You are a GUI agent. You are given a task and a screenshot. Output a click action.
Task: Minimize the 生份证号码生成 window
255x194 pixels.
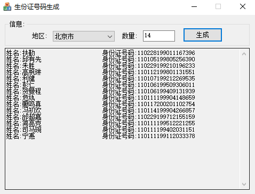(194, 7)
